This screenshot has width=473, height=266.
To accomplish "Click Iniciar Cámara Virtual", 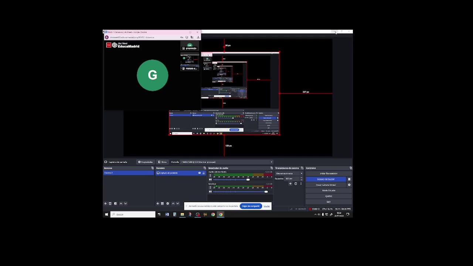I will pyautogui.click(x=326, y=185).
